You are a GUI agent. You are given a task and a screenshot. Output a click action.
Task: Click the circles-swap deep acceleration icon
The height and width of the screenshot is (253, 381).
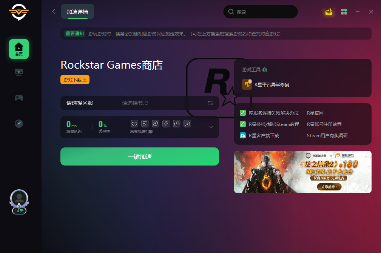click(156, 124)
